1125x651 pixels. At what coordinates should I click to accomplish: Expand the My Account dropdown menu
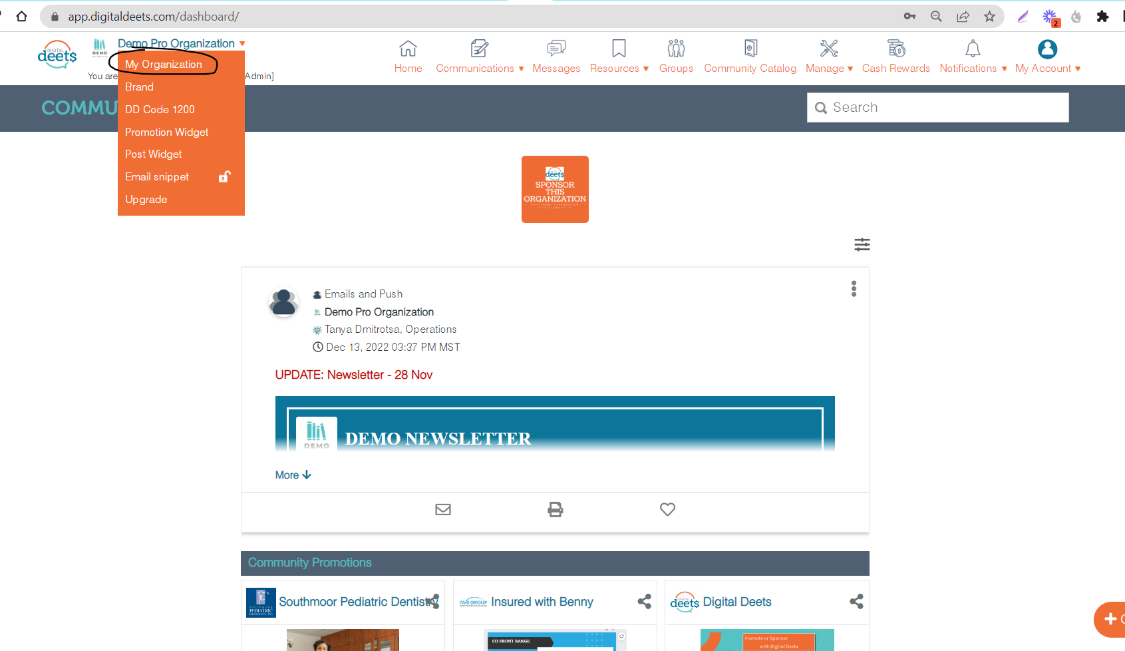click(1078, 69)
